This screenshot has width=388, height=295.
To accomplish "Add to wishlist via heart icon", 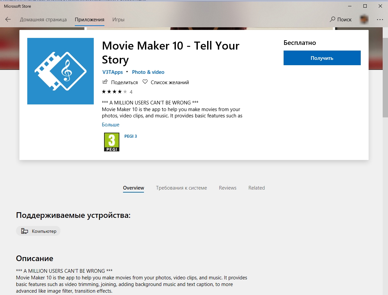I will (145, 82).
